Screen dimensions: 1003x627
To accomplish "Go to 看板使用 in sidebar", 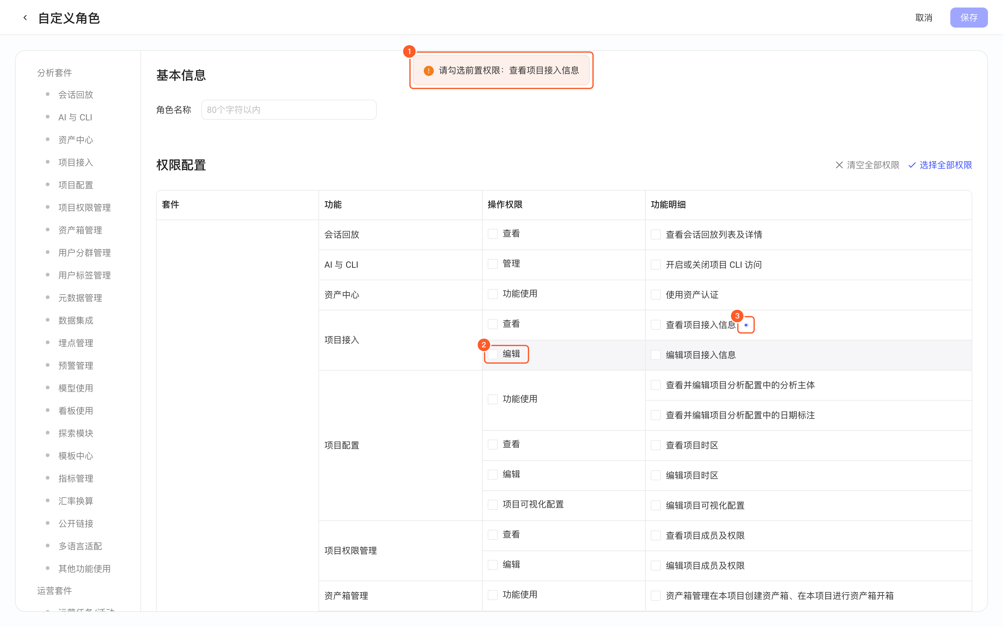I will tap(76, 411).
